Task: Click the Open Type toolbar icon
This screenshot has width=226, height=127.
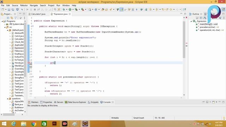Action: pos(103,10)
